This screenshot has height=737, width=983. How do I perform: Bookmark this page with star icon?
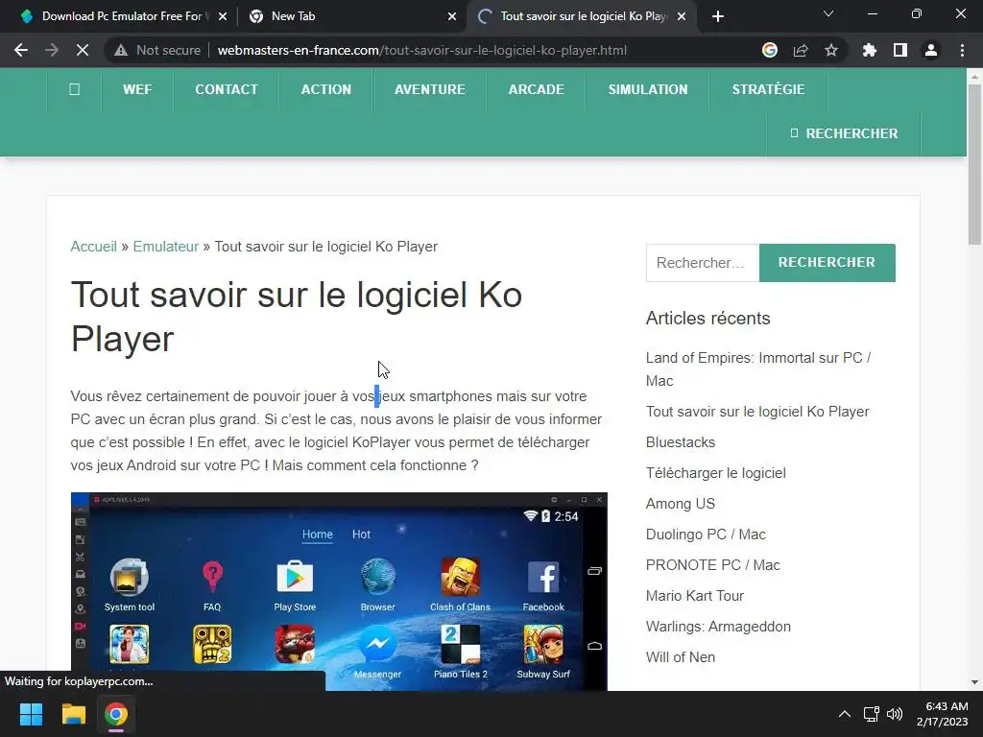831,50
